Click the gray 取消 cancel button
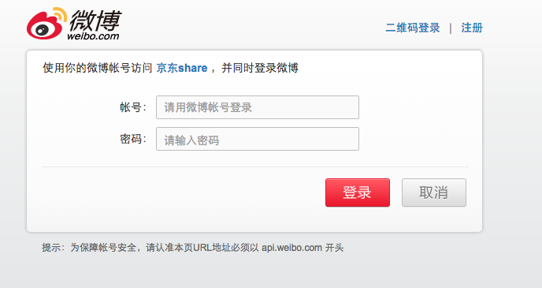 434,193
